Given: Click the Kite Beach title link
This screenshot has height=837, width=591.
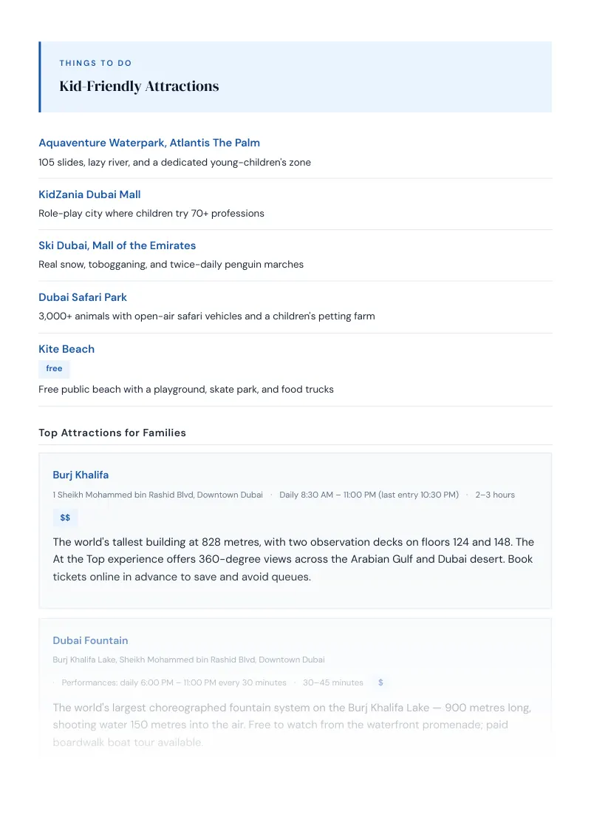Looking at the screenshot, I should [66, 349].
